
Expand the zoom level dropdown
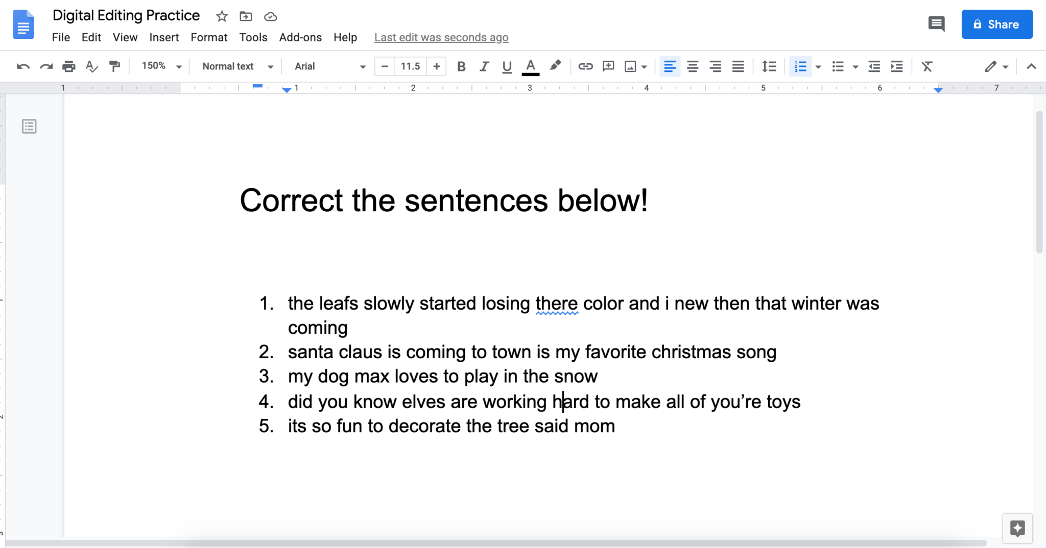point(160,66)
